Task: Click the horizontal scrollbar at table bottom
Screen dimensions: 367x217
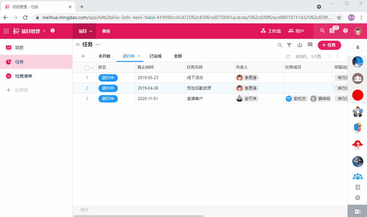Action: click(138, 216)
